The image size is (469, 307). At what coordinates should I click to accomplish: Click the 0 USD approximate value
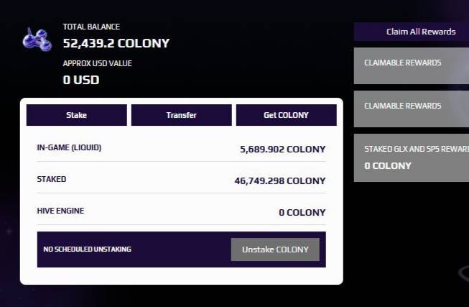[81, 80]
